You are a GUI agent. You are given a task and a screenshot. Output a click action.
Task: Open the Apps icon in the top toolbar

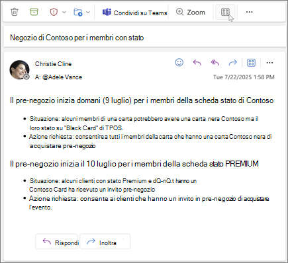(x=225, y=12)
